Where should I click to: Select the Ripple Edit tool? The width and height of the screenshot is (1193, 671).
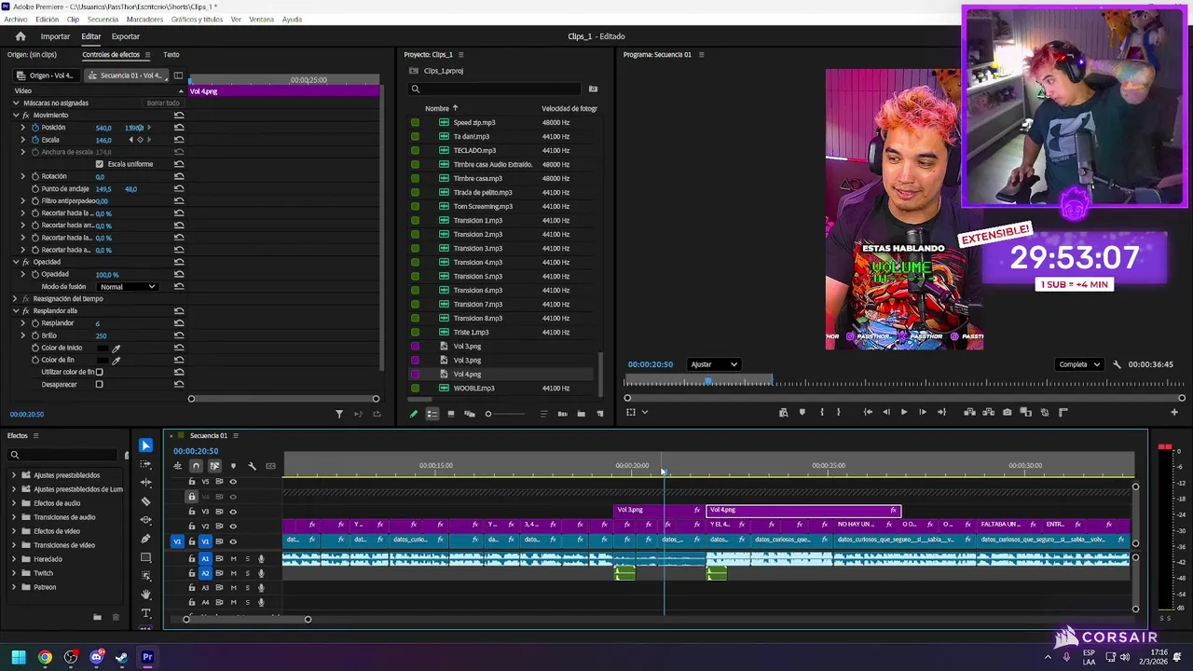pyautogui.click(x=145, y=483)
